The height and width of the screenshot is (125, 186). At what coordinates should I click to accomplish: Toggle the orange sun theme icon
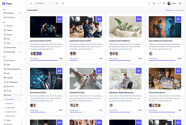tap(149, 3)
